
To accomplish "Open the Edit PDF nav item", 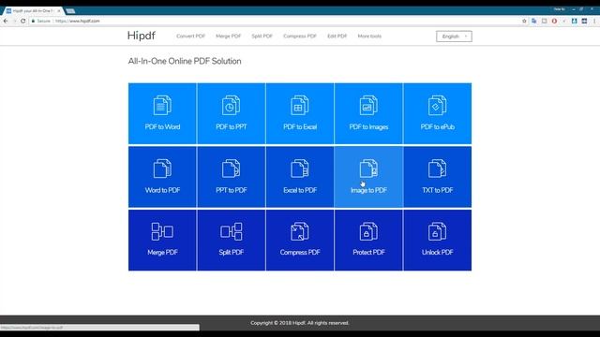I will pyautogui.click(x=337, y=36).
